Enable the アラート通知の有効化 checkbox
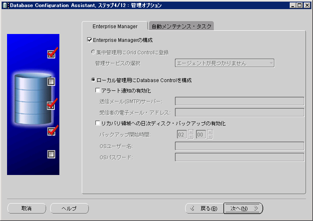 98,90
